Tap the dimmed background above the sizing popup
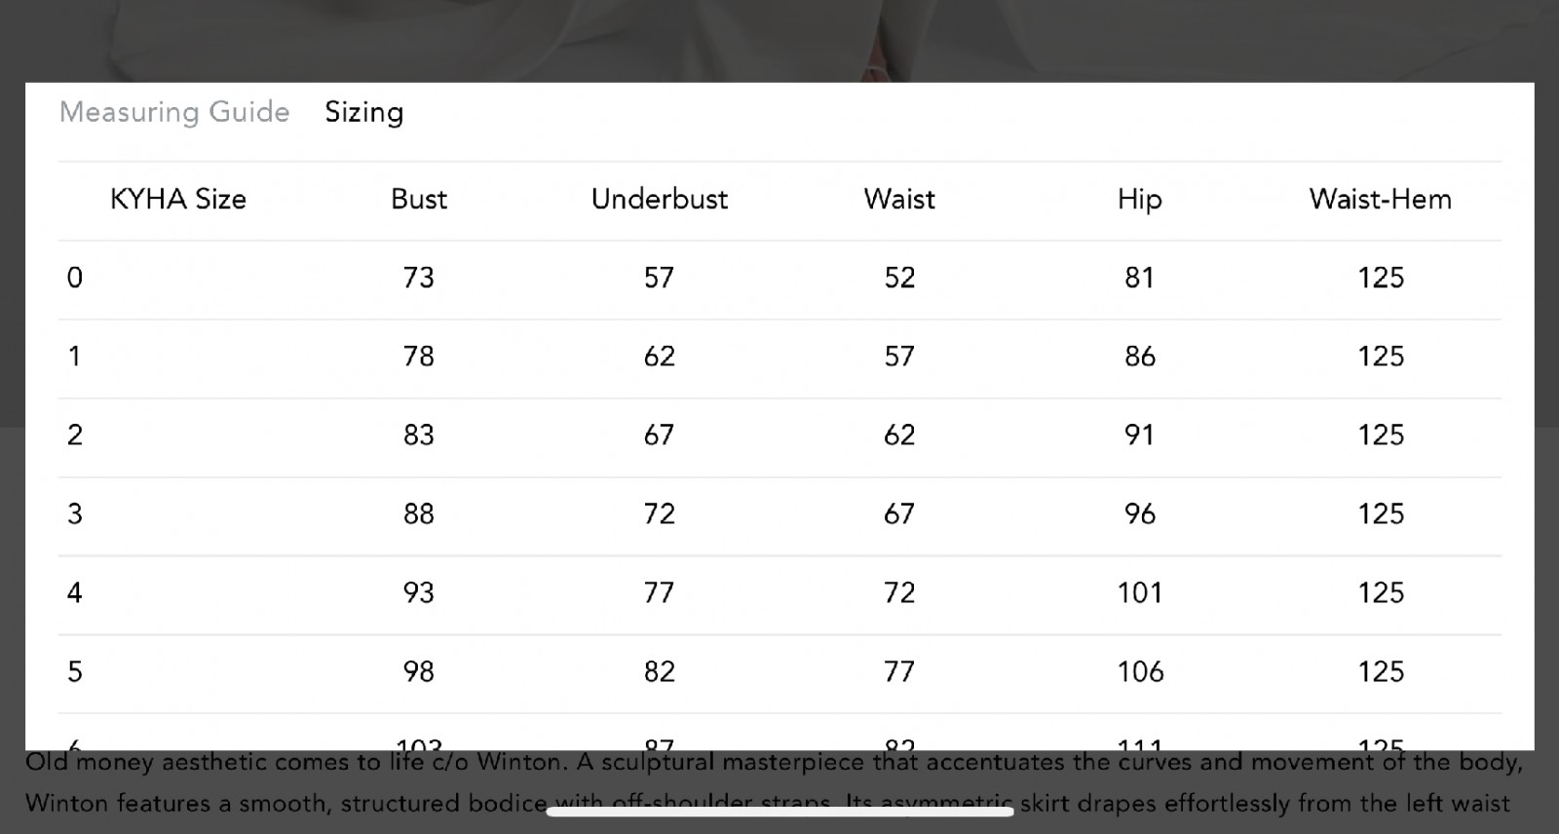Viewport: 1559px width, 834px height. tap(779, 39)
